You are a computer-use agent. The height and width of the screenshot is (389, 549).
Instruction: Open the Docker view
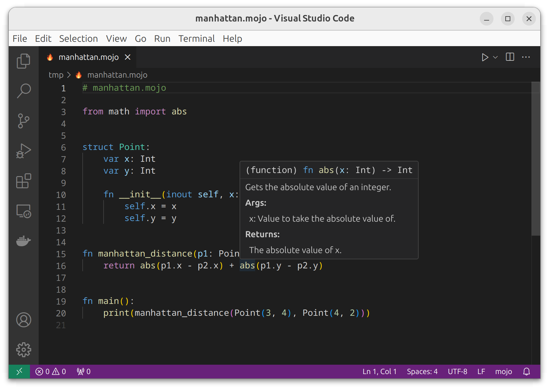(x=24, y=241)
